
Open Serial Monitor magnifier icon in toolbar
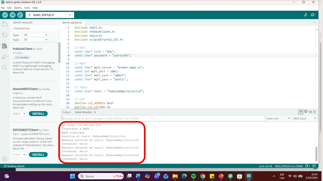coord(313,15)
